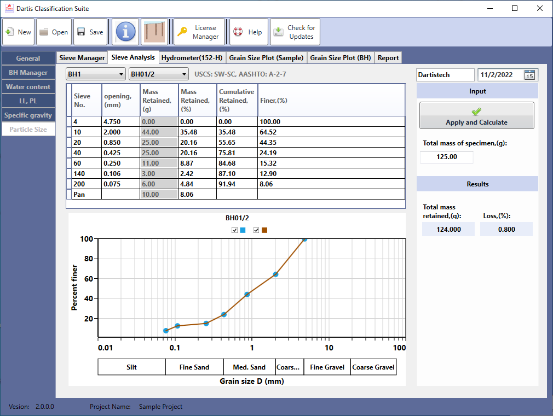
Task: Select row header of the Pan row
Action: point(69,195)
